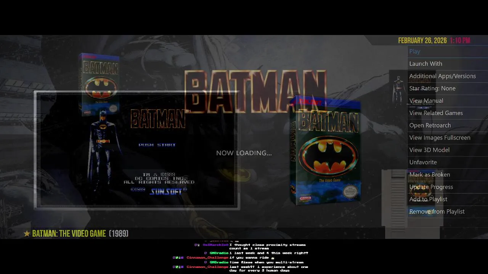
Task: Open the Launch With menu entry
Action: tap(448, 64)
